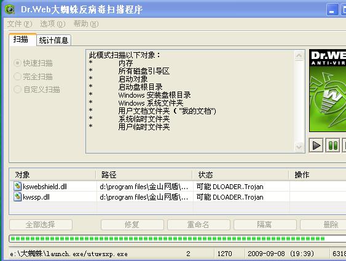Click the kswebshield.dll file icon

[x=17, y=187]
